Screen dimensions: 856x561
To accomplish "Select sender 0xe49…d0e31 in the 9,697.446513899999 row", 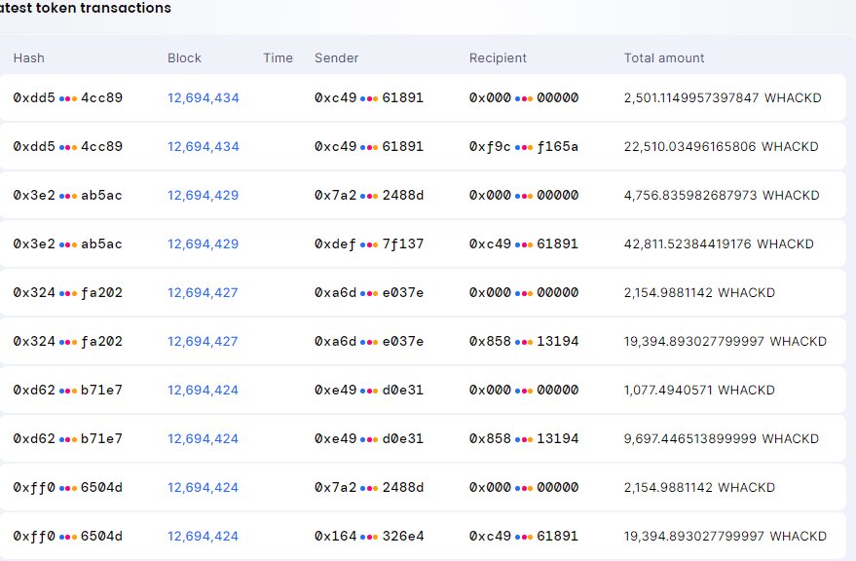I will coord(369,438).
